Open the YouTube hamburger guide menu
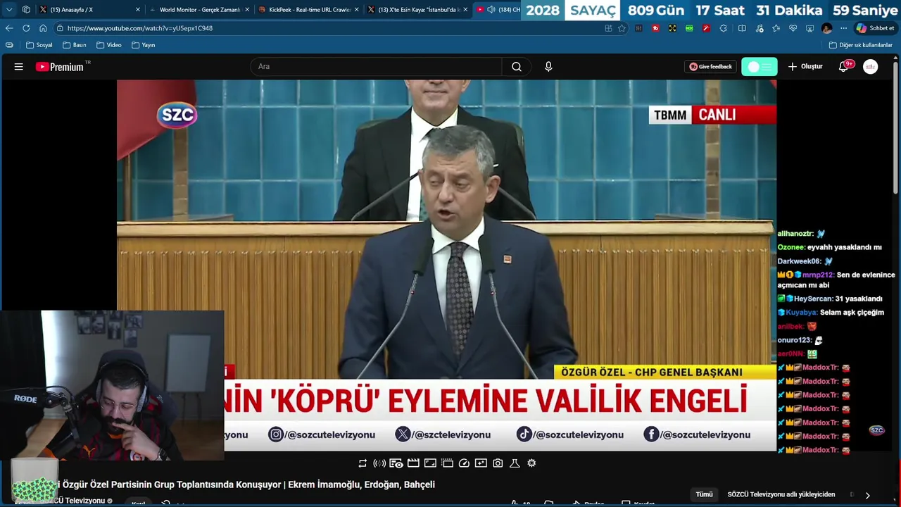This screenshot has width=901, height=507. pos(19,67)
